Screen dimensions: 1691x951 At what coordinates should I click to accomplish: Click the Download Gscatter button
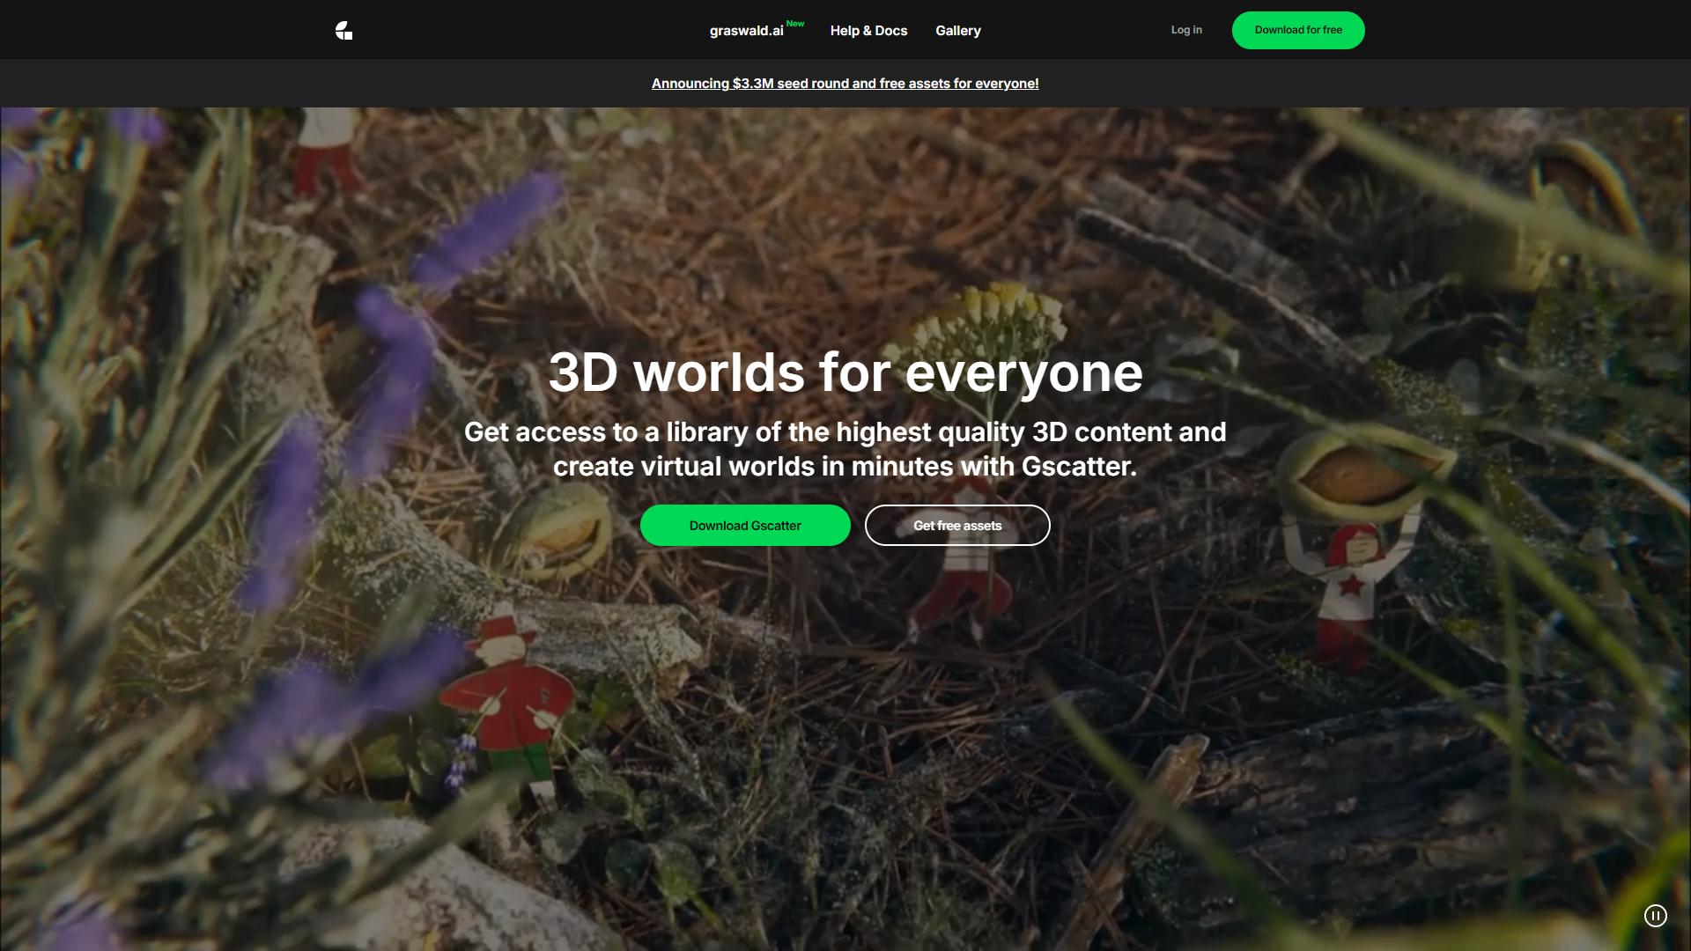coord(745,526)
